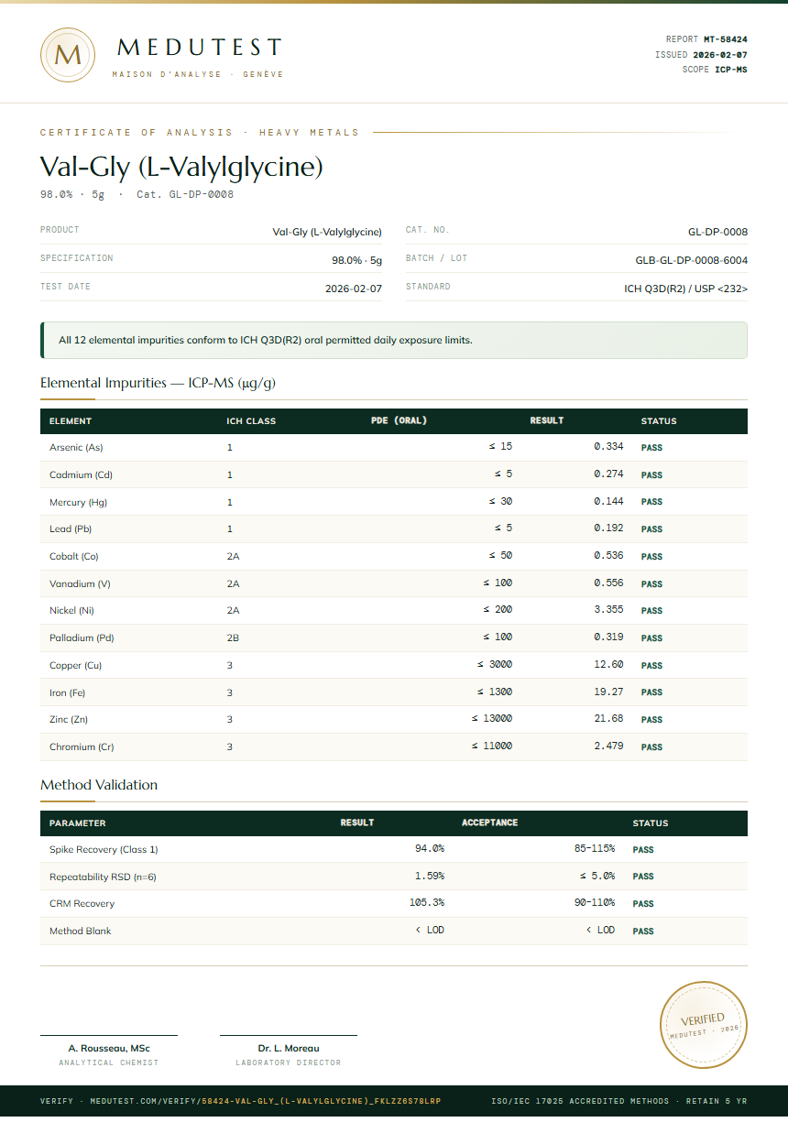Click the issued date 2026-02-07 in header
The width and height of the screenshot is (788, 1144).
click(x=720, y=55)
